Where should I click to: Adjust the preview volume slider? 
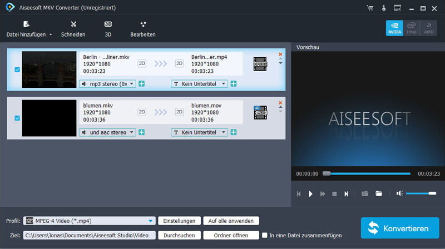(x=421, y=193)
